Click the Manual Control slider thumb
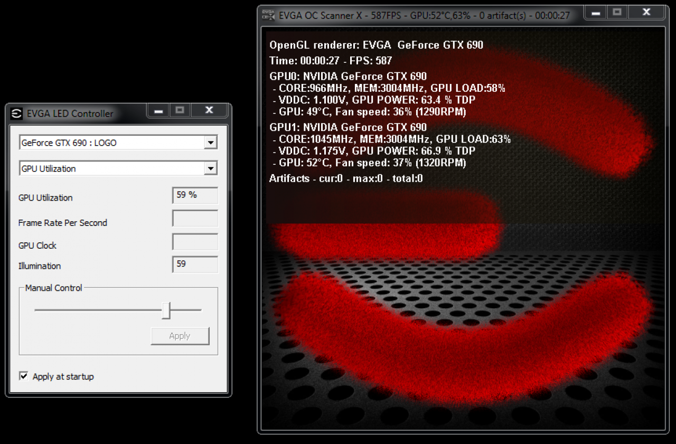Image resolution: width=676 pixels, height=444 pixels. coord(166,310)
